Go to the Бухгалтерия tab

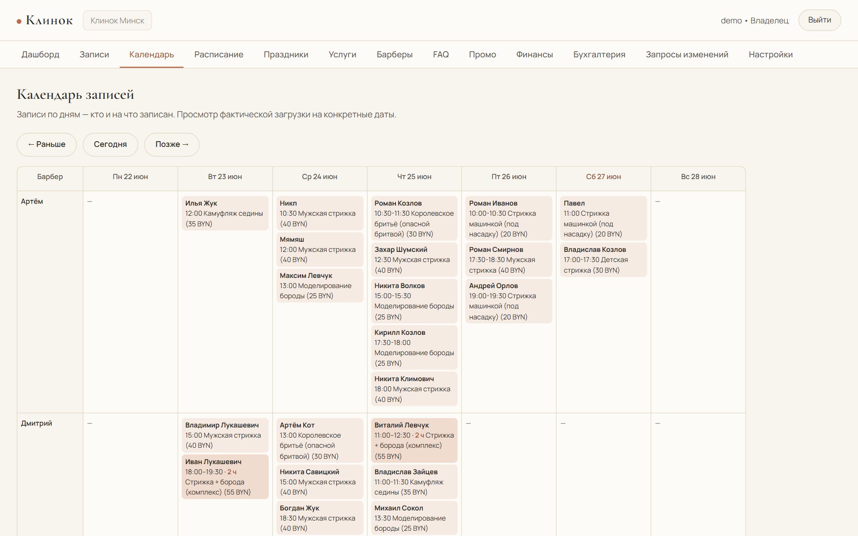coord(599,55)
